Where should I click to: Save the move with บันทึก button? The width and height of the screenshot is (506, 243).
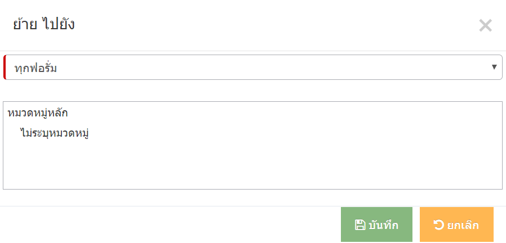coord(376,224)
